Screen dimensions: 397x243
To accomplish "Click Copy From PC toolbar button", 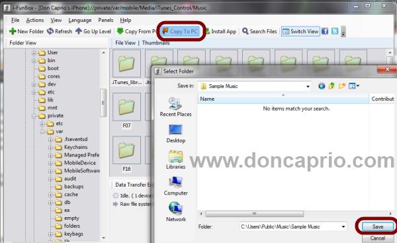I will (137, 31).
